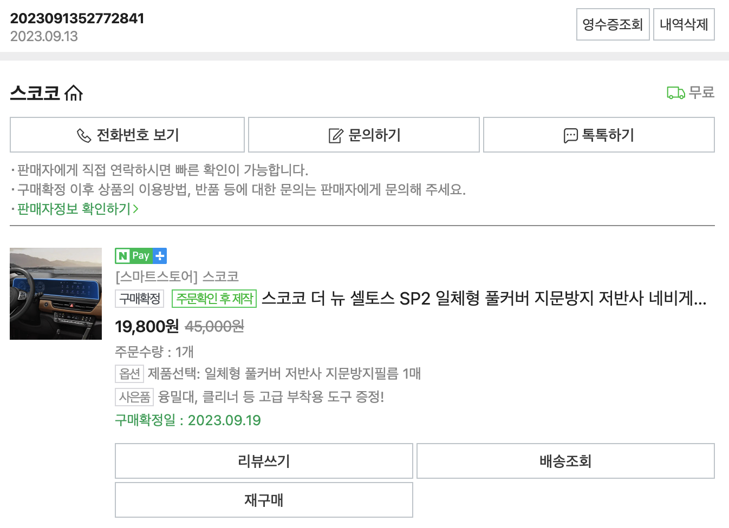Click the green N Pay logo badge
The width and height of the screenshot is (729, 528).
click(x=133, y=255)
